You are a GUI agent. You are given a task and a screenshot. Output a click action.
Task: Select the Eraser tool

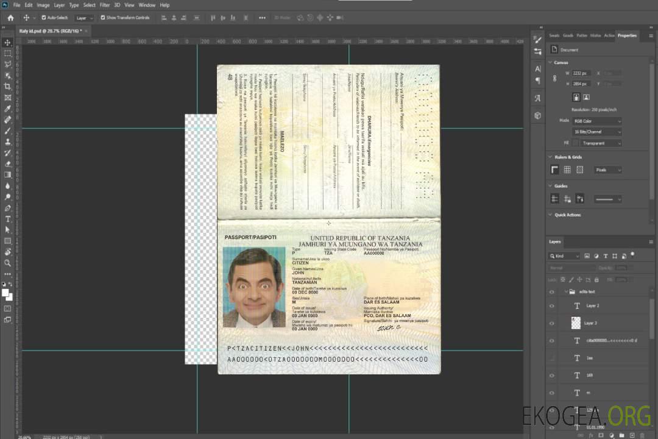click(x=7, y=164)
